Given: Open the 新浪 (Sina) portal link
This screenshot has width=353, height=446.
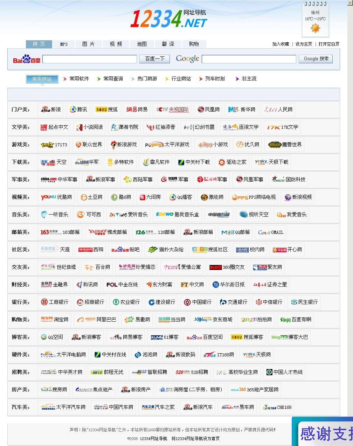Looking at the screenshot, I should click(51, 110).
